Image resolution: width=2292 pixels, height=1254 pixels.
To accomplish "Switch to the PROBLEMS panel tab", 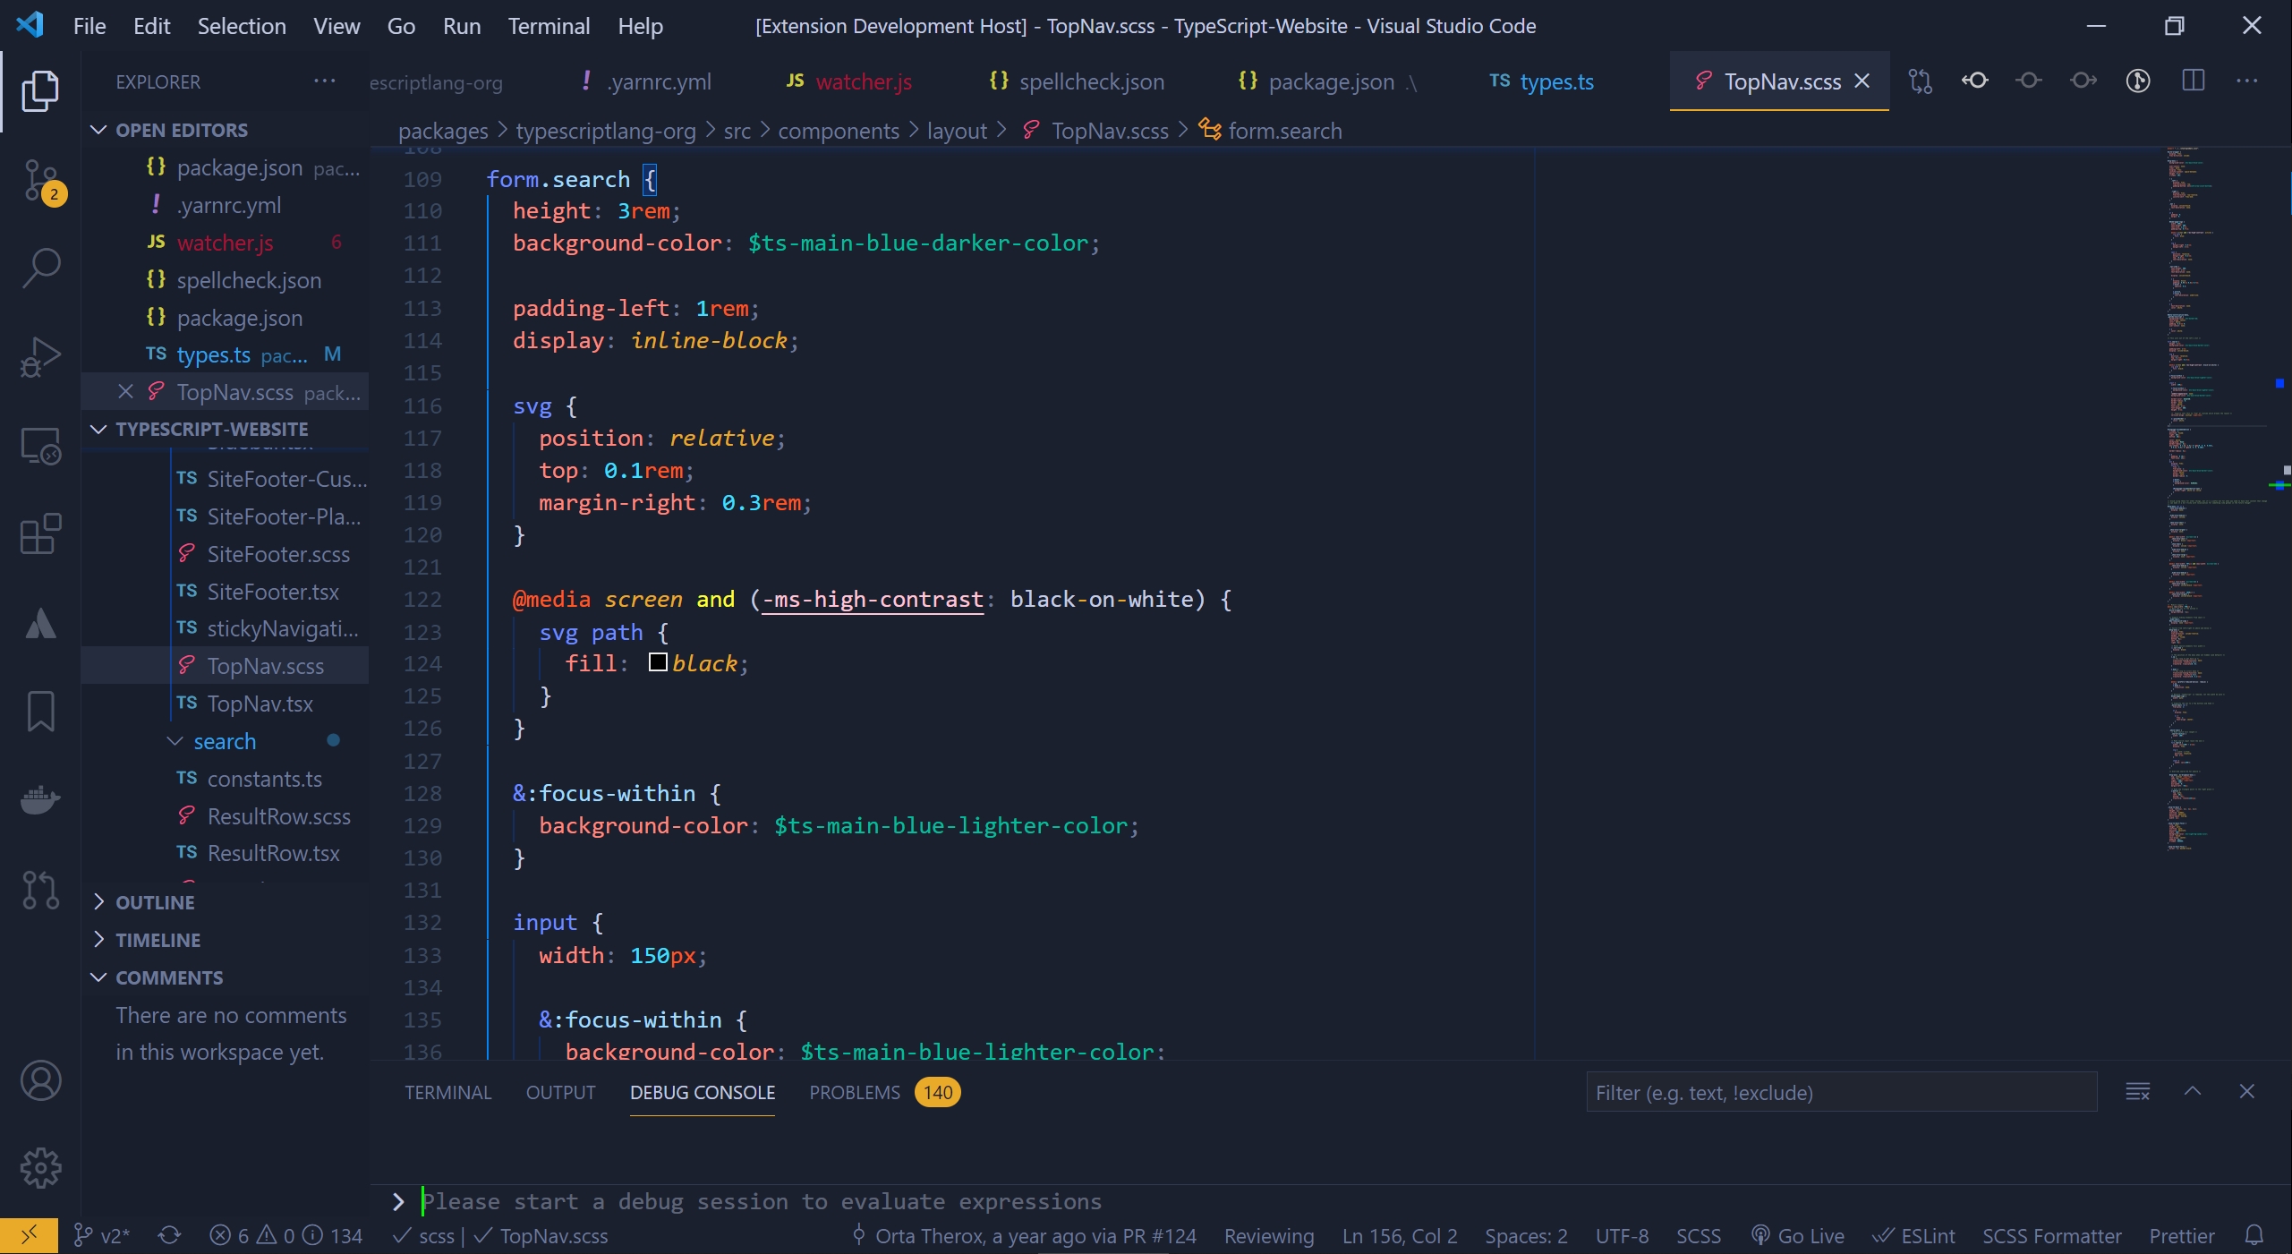I will [x=854, y=1093].
